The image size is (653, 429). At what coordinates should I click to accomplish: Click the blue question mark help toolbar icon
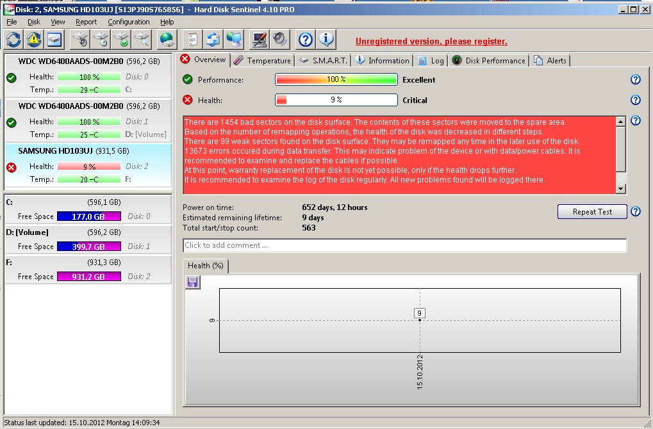[305, 40]
